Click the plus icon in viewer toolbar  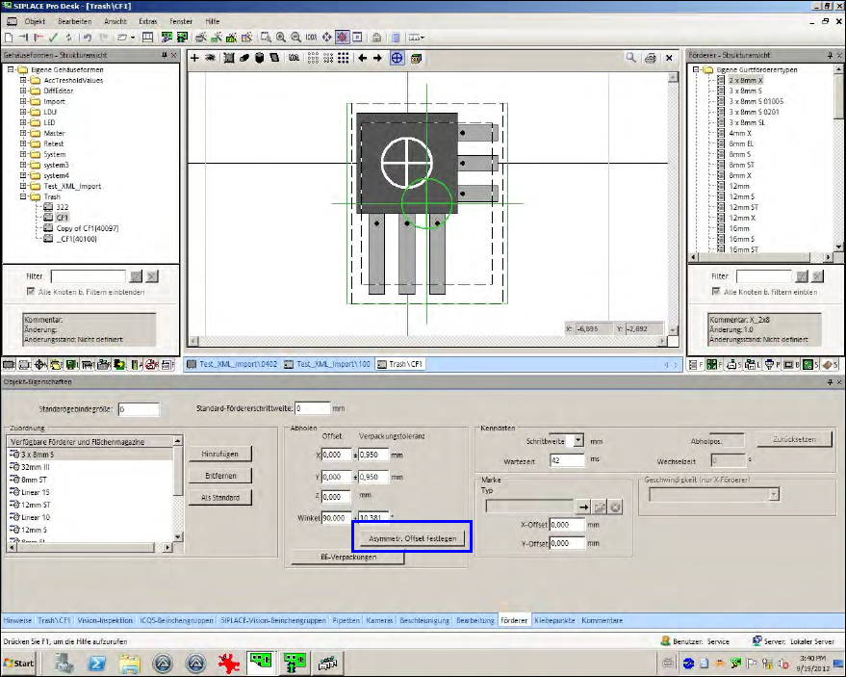194,59
